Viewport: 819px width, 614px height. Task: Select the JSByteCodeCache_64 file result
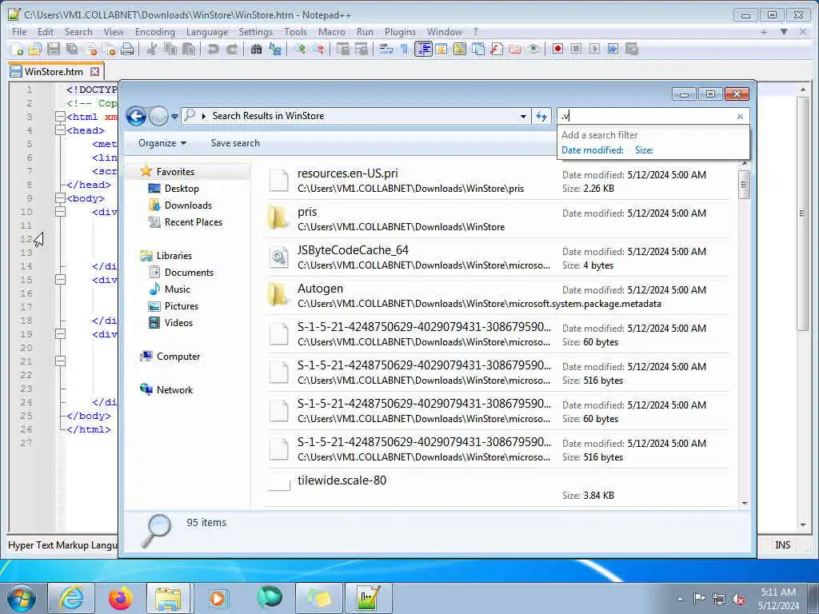click(x=499, y=257)
